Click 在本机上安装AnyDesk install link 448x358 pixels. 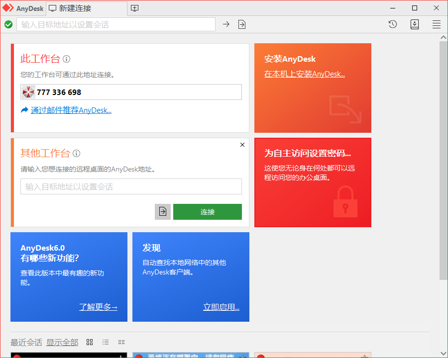point(304,74)
